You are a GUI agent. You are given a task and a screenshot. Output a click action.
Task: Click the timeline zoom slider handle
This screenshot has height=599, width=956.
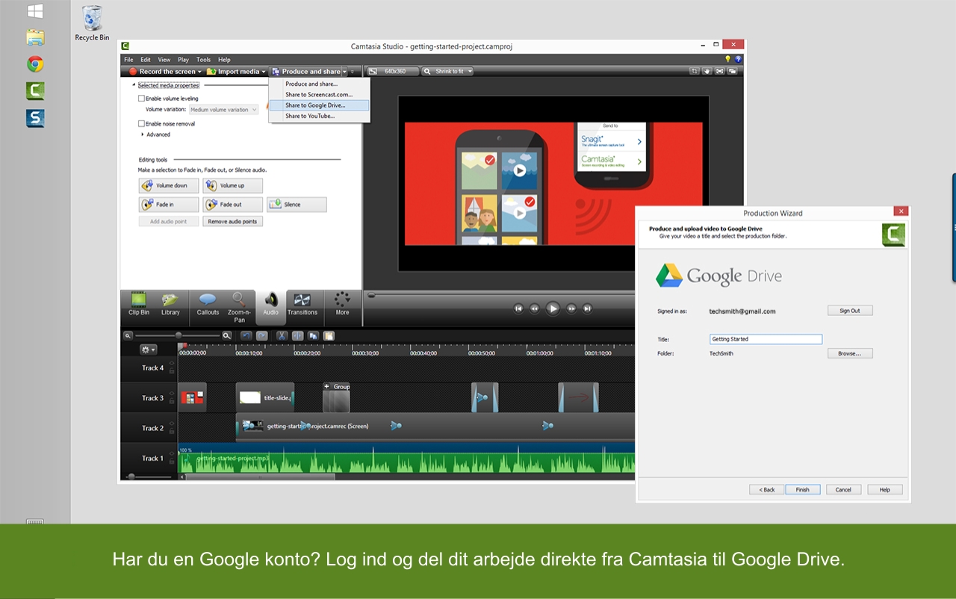point(178,336)
